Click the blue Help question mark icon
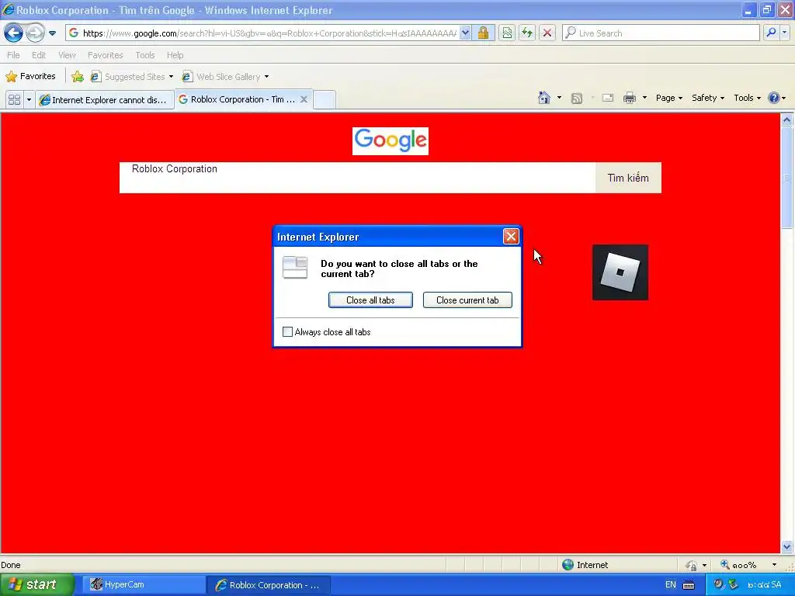 [x=774, y=98]
